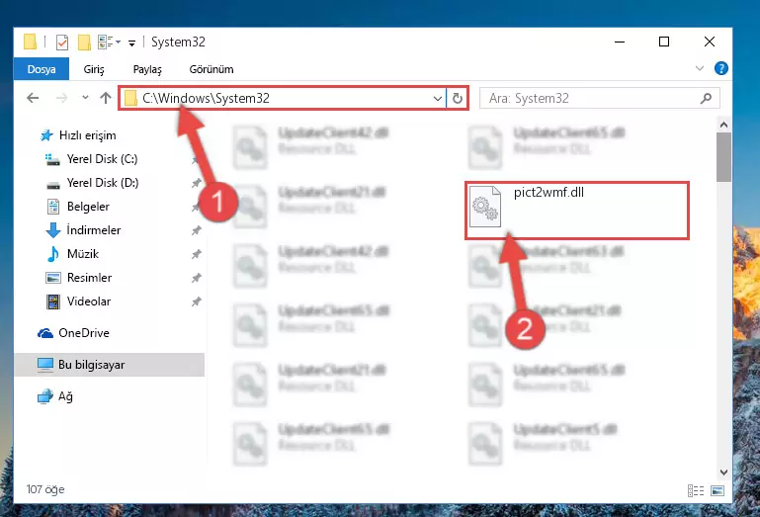
Task: Switch to Large icons view in status bar
Action: pyautogui.click(x=718, y=491)
